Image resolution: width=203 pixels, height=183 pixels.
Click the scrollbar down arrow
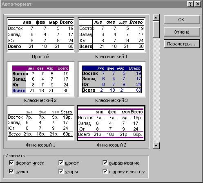coord(156,145)
